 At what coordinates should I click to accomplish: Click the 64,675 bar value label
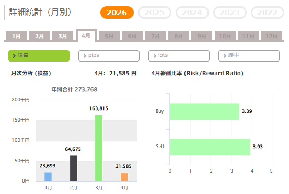tap(73, 149)
